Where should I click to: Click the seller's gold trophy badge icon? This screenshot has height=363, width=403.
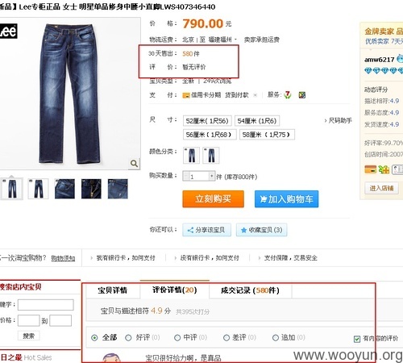tap(384, 169)
